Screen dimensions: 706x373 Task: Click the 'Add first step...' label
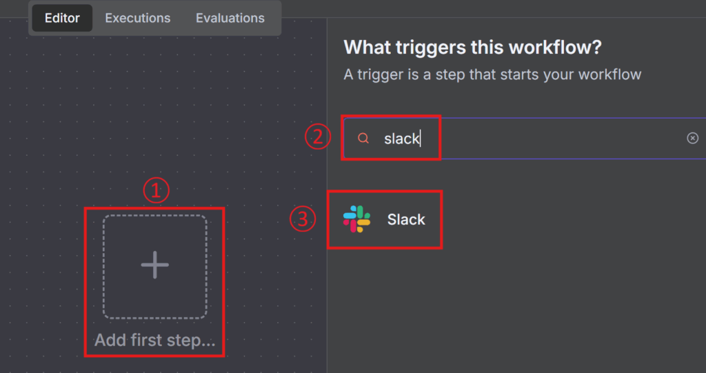point(154,340)
